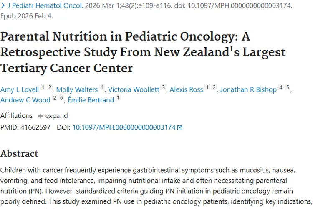Open author Jonathan R Bishop link
This screenshot has width=313, height=209.
[x=248, y=89]
